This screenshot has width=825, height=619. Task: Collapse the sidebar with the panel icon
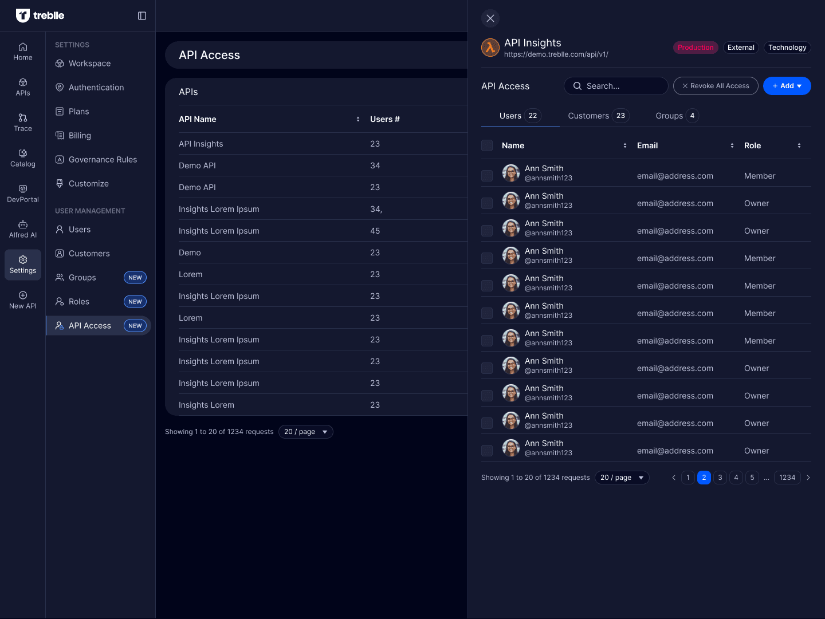point(142,16)
